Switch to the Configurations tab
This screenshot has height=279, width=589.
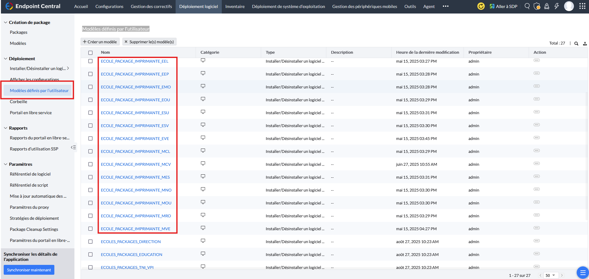click(x=109, y=6)
